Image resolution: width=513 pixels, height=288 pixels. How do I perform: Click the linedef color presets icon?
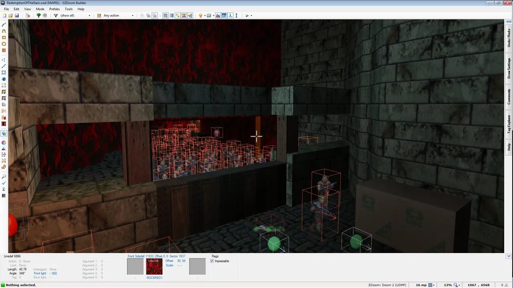pos(99,16)
